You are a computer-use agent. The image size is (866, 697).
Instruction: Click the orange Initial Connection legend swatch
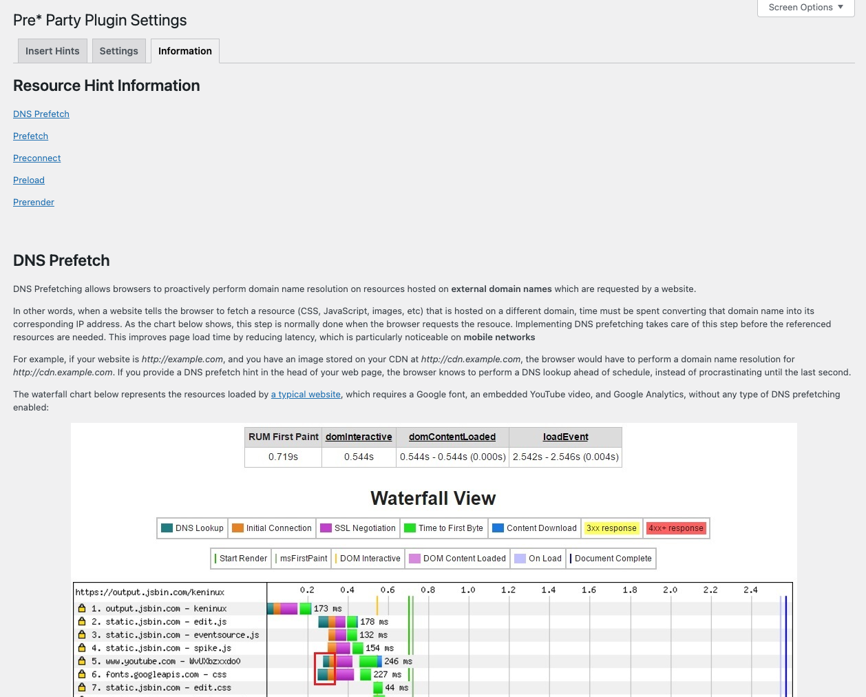[237, 528]
